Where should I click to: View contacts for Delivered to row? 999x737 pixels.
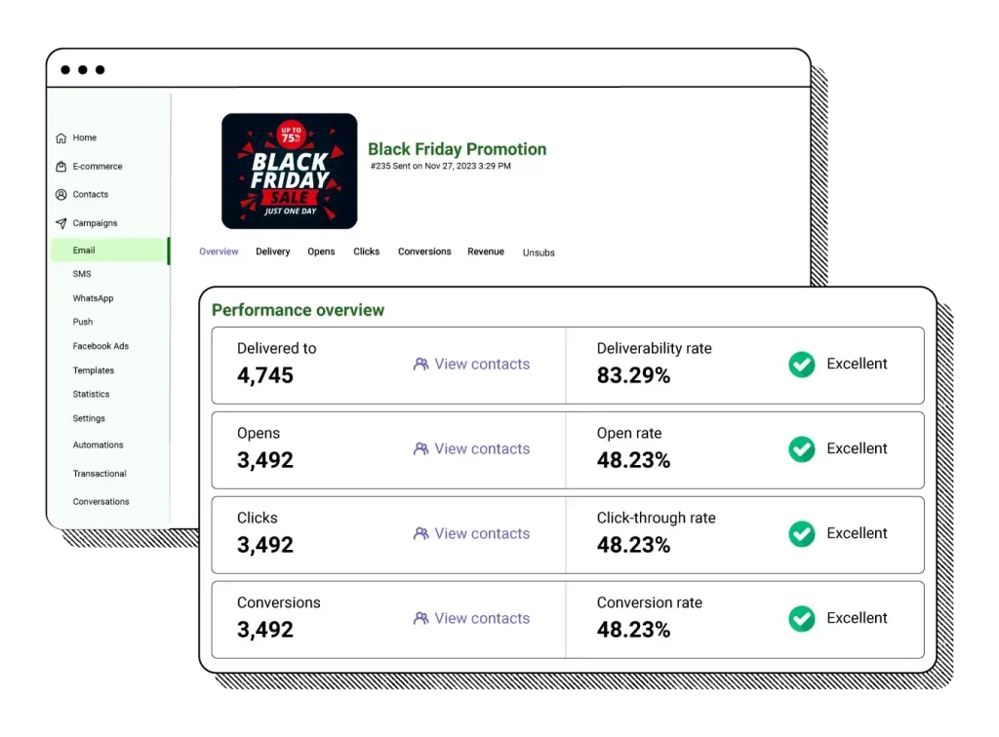(x=471, y=365)
